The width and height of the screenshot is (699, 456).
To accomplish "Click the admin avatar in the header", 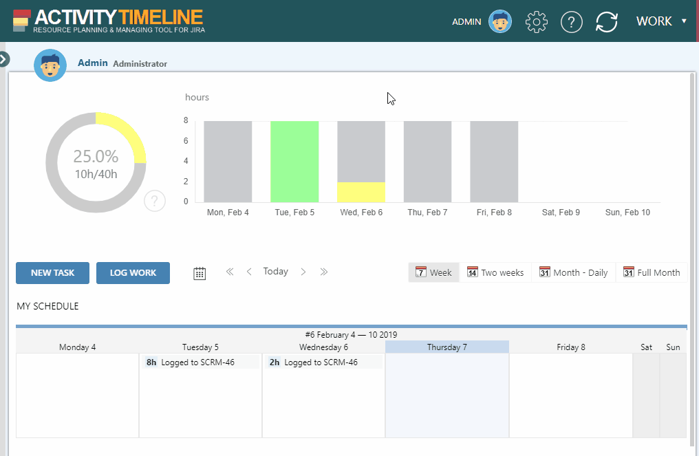I will 500,22.
